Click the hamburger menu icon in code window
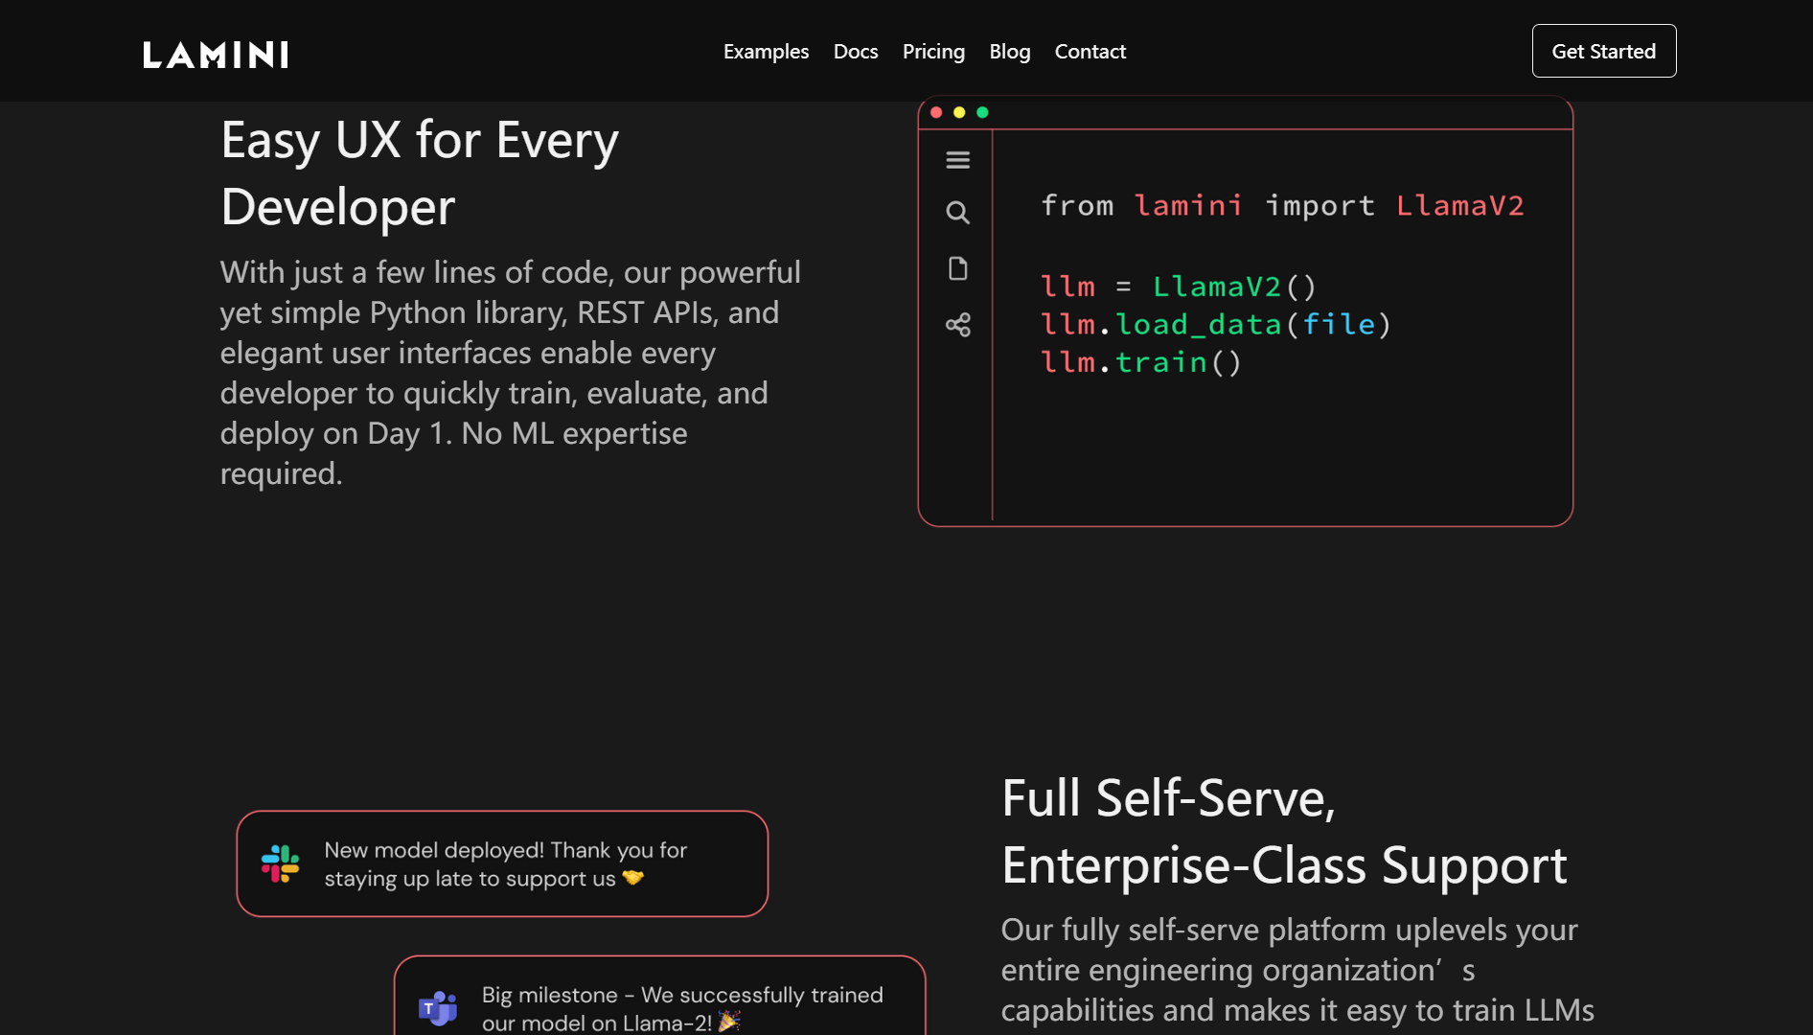 pyautogui.click(x=958, y=160)
